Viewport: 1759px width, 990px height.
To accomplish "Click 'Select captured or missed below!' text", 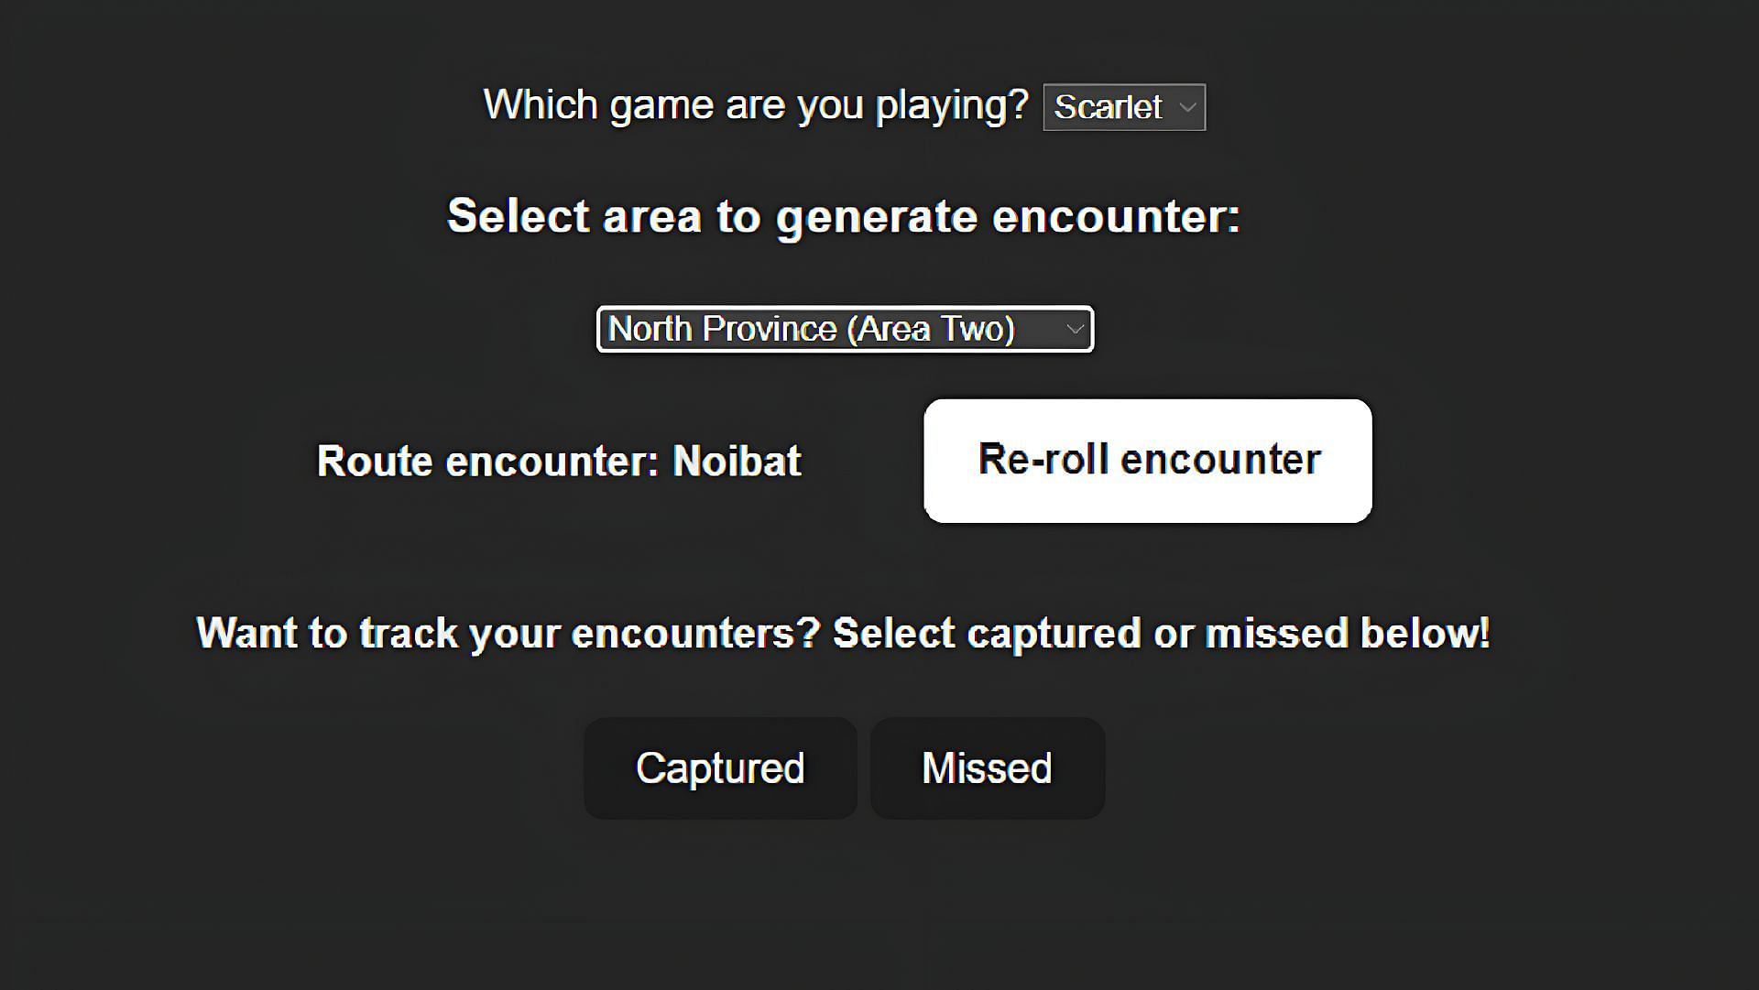I will click(1162, 633).
